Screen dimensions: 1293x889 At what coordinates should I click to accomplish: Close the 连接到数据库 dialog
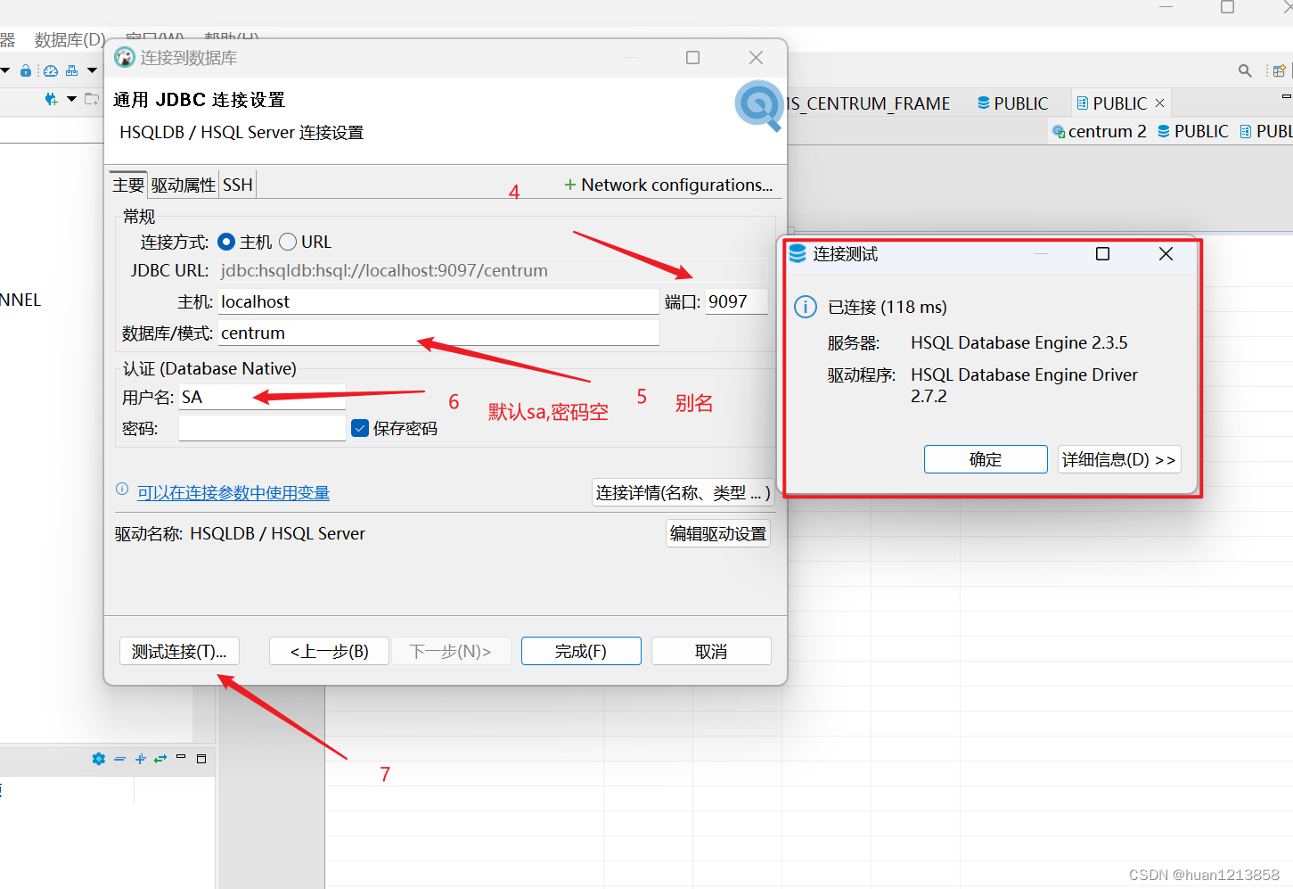point(756,57)
